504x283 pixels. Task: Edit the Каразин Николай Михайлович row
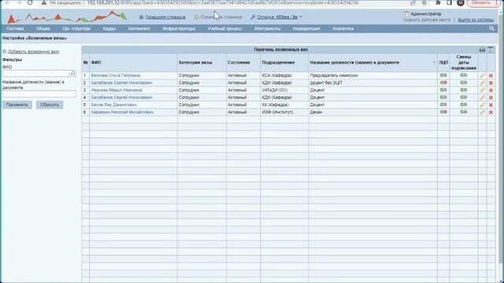(x=482, y=112)
